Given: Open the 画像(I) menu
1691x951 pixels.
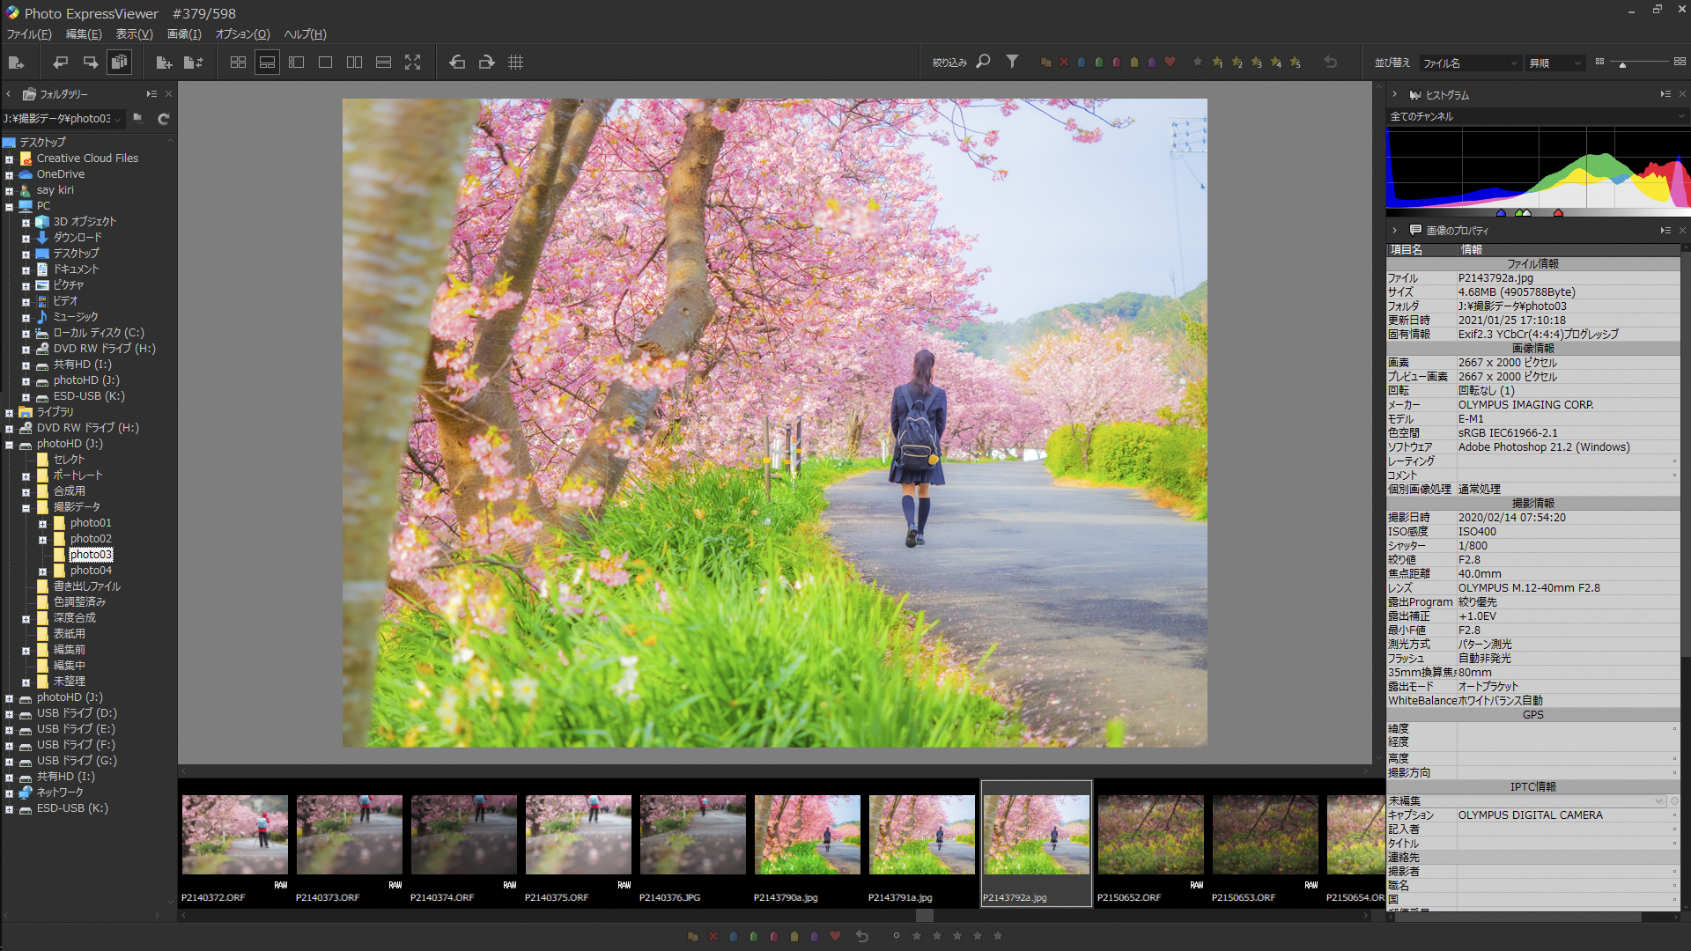Looking at the screenshot, I should click(184, 34).
